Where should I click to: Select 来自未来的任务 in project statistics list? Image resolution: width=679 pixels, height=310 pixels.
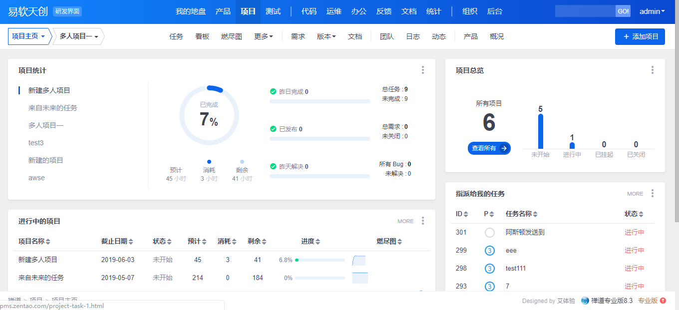point(53,108)
